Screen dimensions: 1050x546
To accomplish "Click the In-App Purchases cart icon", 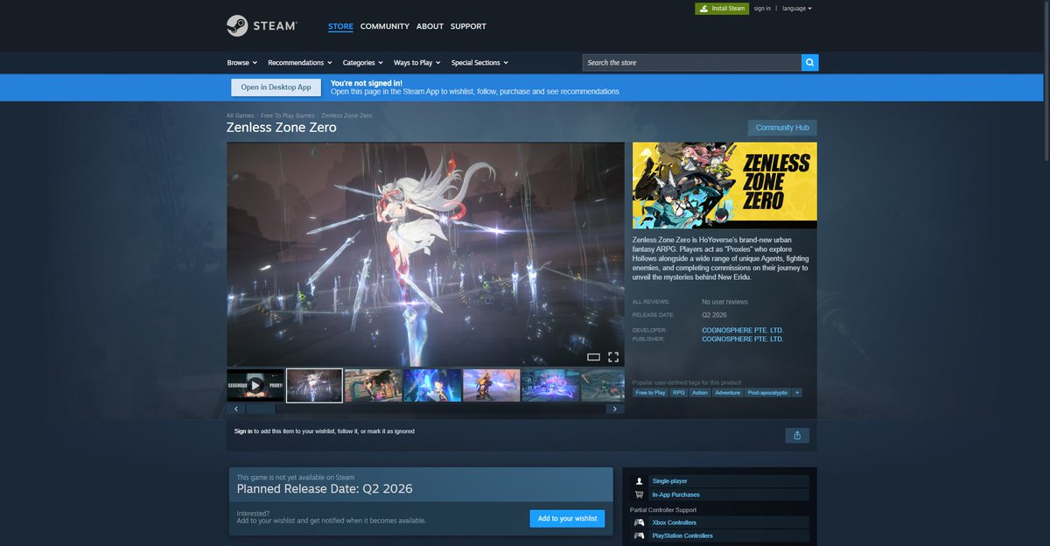I will click(640, 494).
